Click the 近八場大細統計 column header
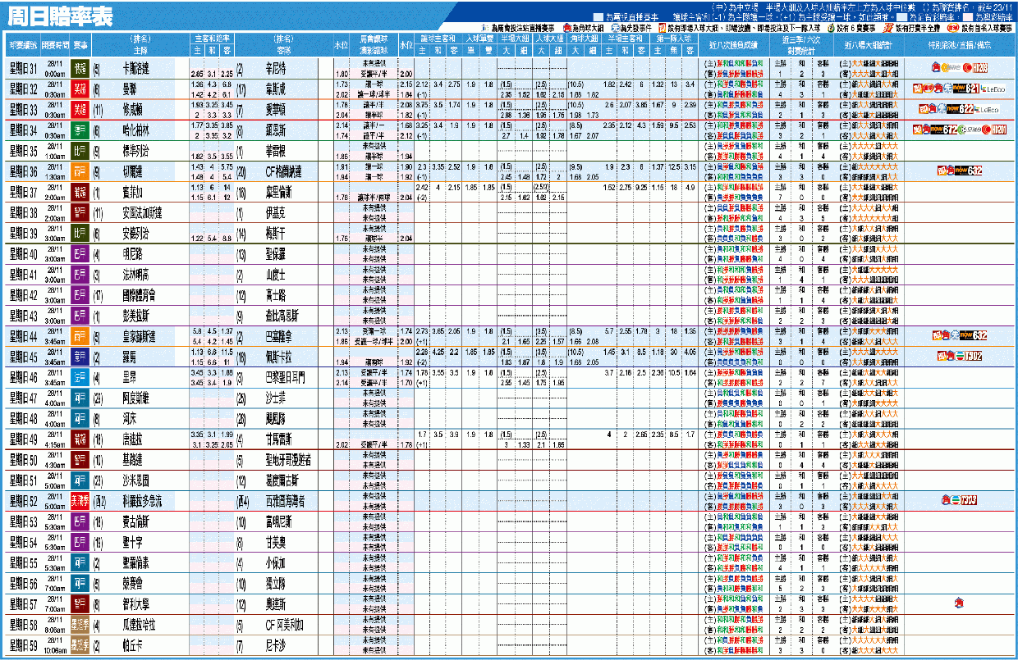This screenshot has height=660, width=1018. [x=869, y=44]
